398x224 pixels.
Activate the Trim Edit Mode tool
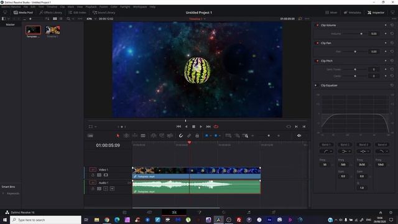(x=126, y=136)
